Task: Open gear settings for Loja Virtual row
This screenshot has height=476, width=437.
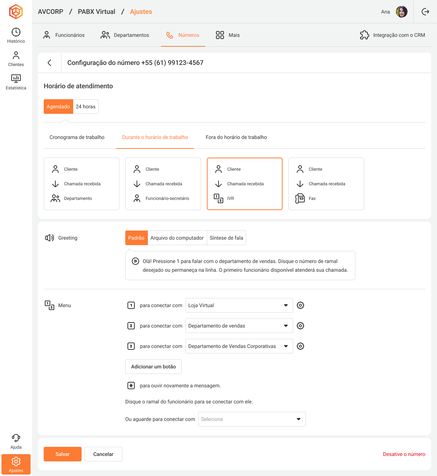Action: click(x=300, y=305)
